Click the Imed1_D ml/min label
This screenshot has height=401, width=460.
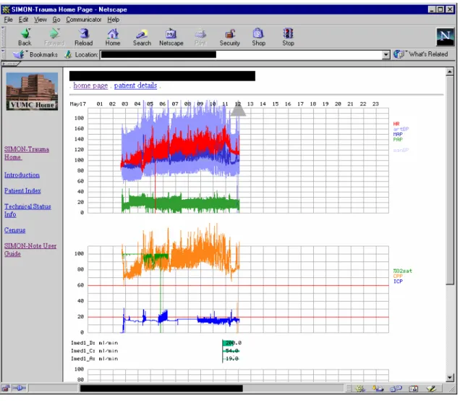[x=94, y=343]
